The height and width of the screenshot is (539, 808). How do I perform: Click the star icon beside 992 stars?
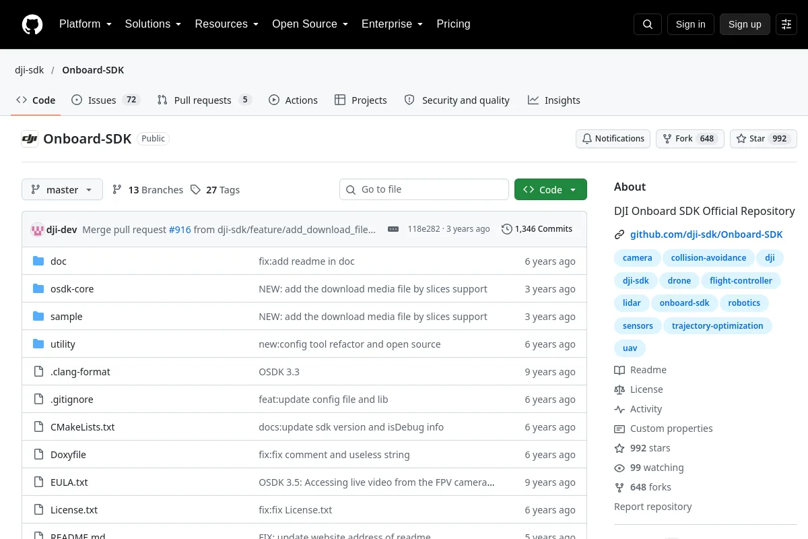(619, 448)
